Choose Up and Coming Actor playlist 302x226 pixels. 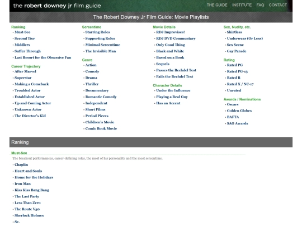tap(33, 103)
